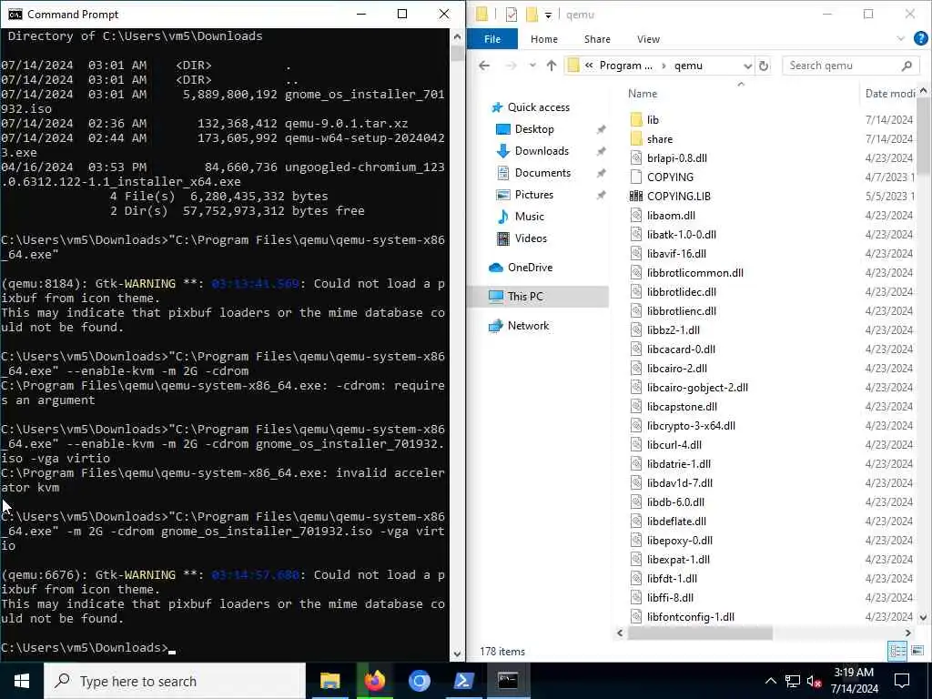Viewport: 932px width, 699px height.
Task: Select the COPYING file
Action: coord(670,177)
